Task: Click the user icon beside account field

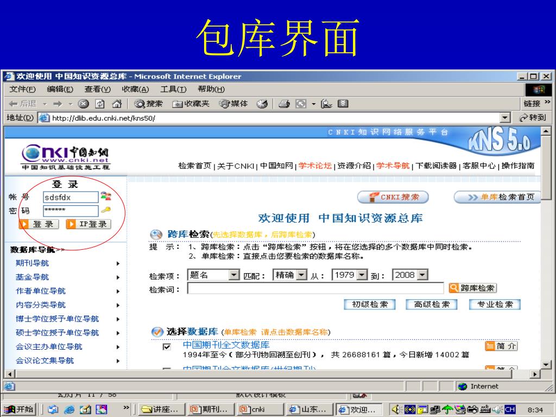Action: click(x=106, y=195)
